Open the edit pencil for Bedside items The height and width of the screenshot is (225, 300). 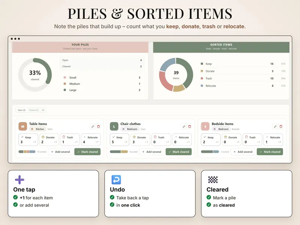coord(275,126)
